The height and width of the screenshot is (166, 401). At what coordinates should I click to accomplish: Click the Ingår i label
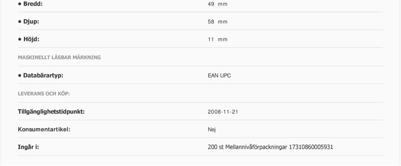pos(28,147)
